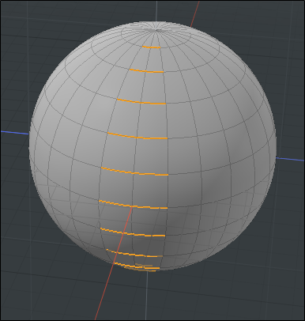This screenshot has height=321, width=305.
Task: Select the topmost orange edge near the pole
Action: pyautogui.click(x=151, y=47)
